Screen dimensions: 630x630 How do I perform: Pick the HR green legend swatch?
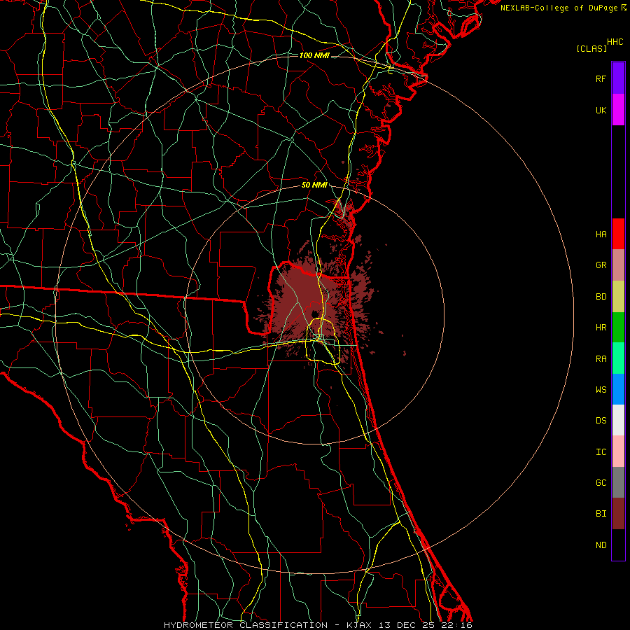tap(618, 328)
